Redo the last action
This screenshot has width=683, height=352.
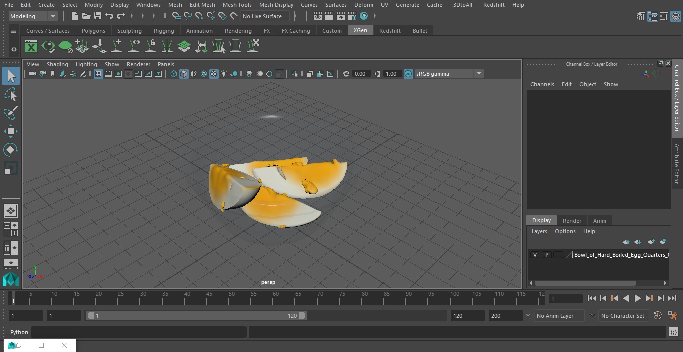121,16
